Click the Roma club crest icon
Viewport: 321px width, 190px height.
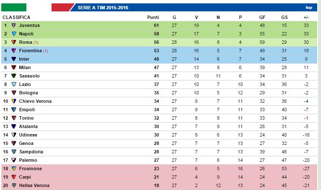point(14,42)
